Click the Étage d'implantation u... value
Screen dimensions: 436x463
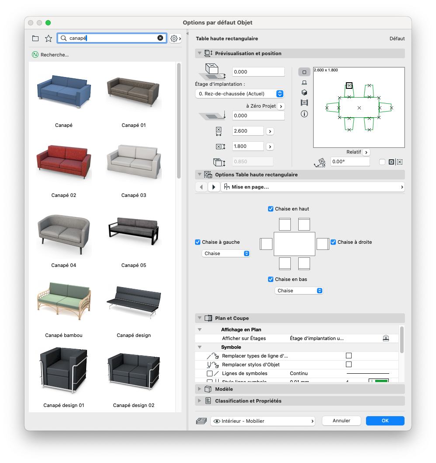317,338
